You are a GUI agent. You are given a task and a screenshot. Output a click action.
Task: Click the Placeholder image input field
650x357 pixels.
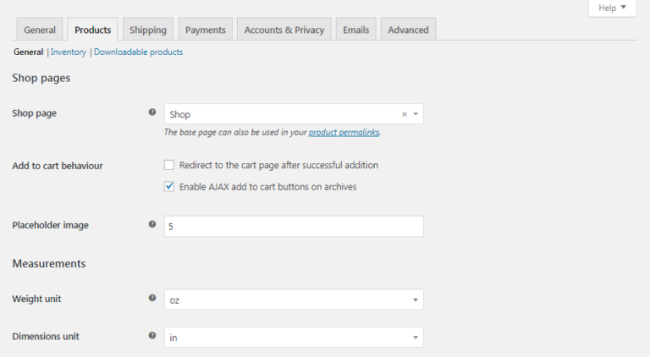[x=293, y=227]
